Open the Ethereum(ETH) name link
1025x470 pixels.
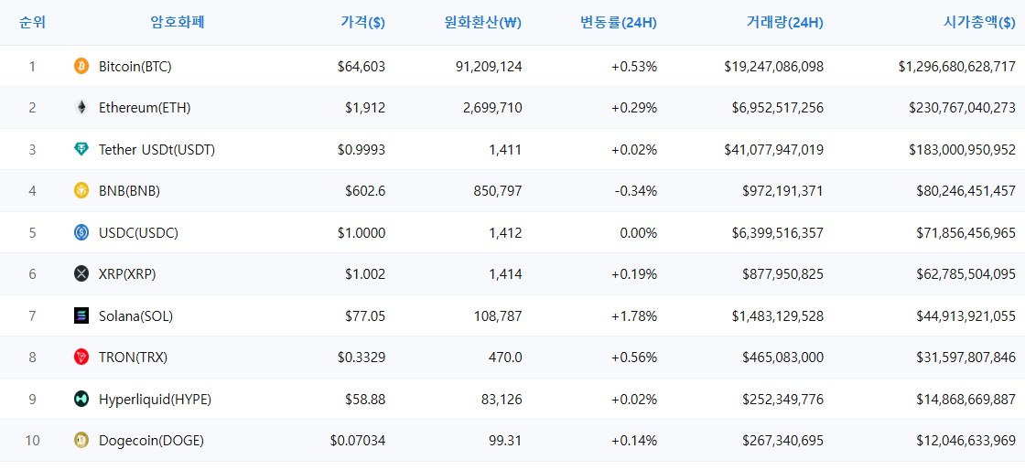pyautogui.click(x=145, y=108)
